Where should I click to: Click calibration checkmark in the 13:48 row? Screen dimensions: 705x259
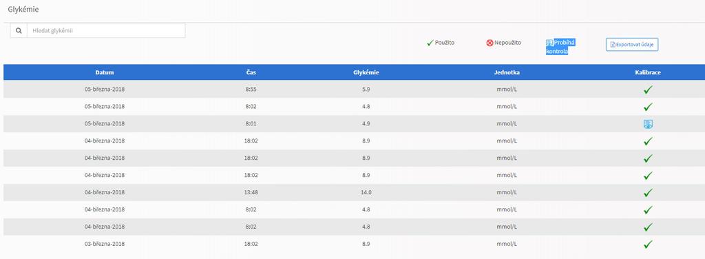[647, 192]
